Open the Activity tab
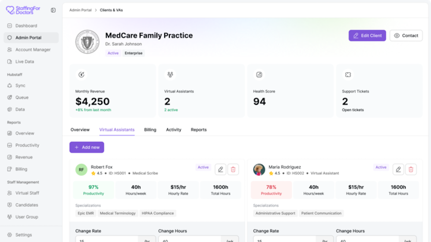 174,130
